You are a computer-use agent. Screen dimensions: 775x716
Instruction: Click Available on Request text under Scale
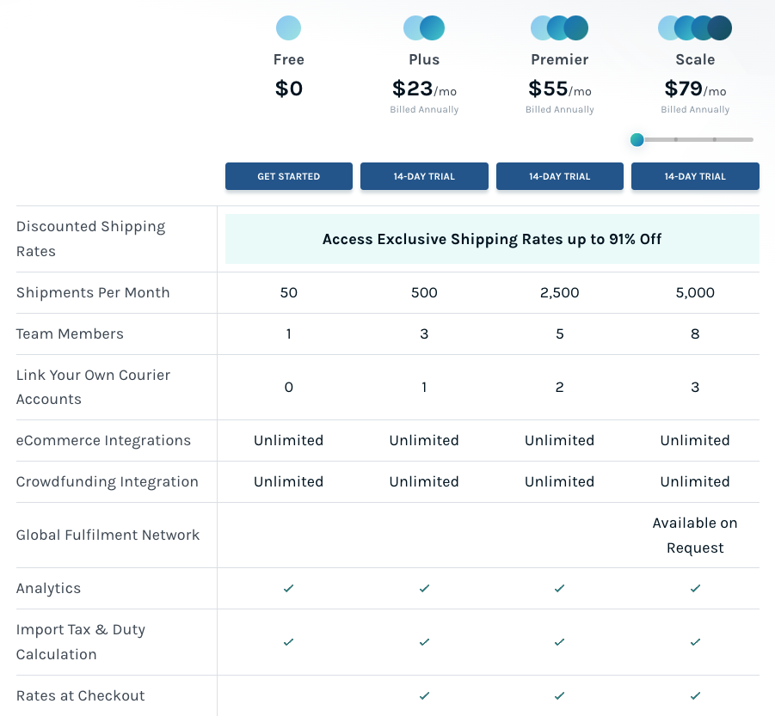point(695,535)
